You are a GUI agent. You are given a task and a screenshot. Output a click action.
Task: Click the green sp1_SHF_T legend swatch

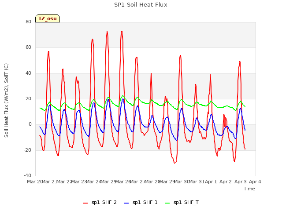(167, 203)
